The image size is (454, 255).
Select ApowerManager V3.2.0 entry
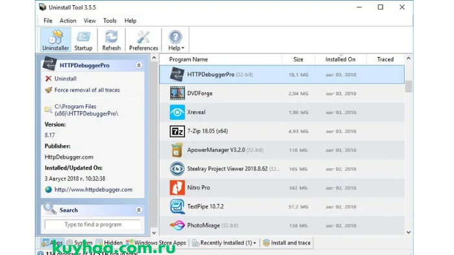(x=225, y=150)
